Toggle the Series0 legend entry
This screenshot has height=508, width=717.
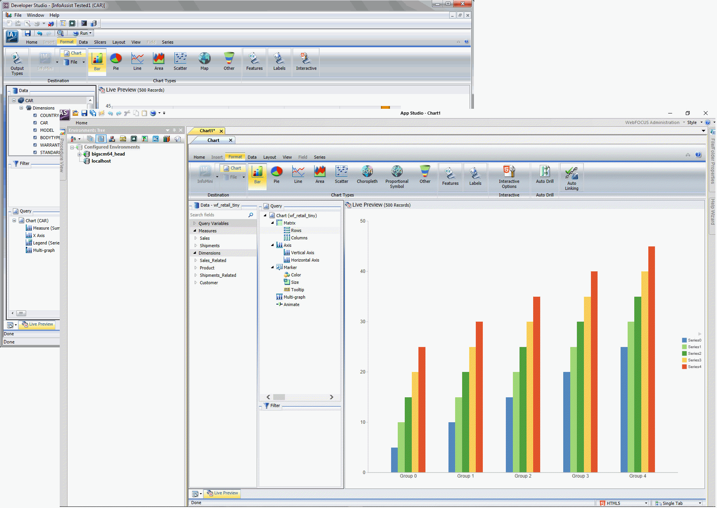tap(694, 340)
